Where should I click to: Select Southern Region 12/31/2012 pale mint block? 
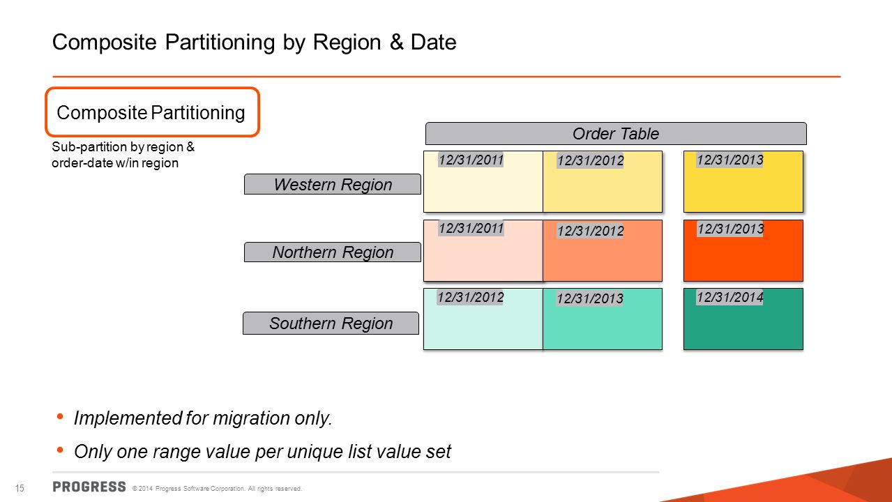(x=483, y=319)
